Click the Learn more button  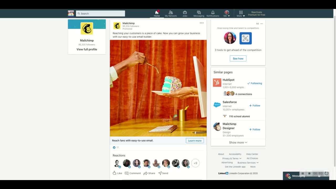(195, 141)
